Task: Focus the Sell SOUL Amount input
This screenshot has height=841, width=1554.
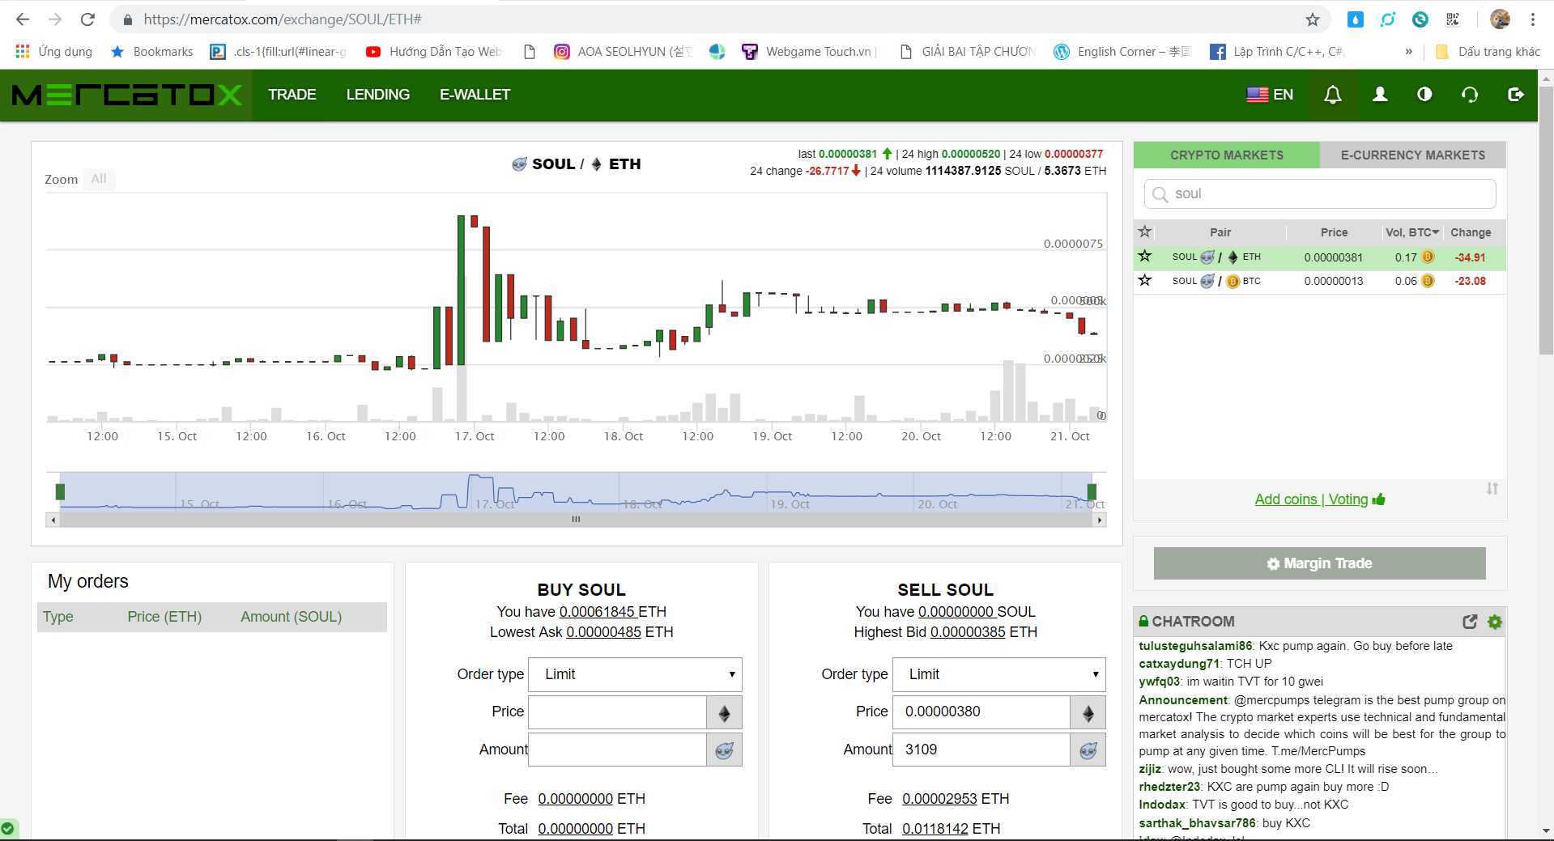Action: click(981, 750)
